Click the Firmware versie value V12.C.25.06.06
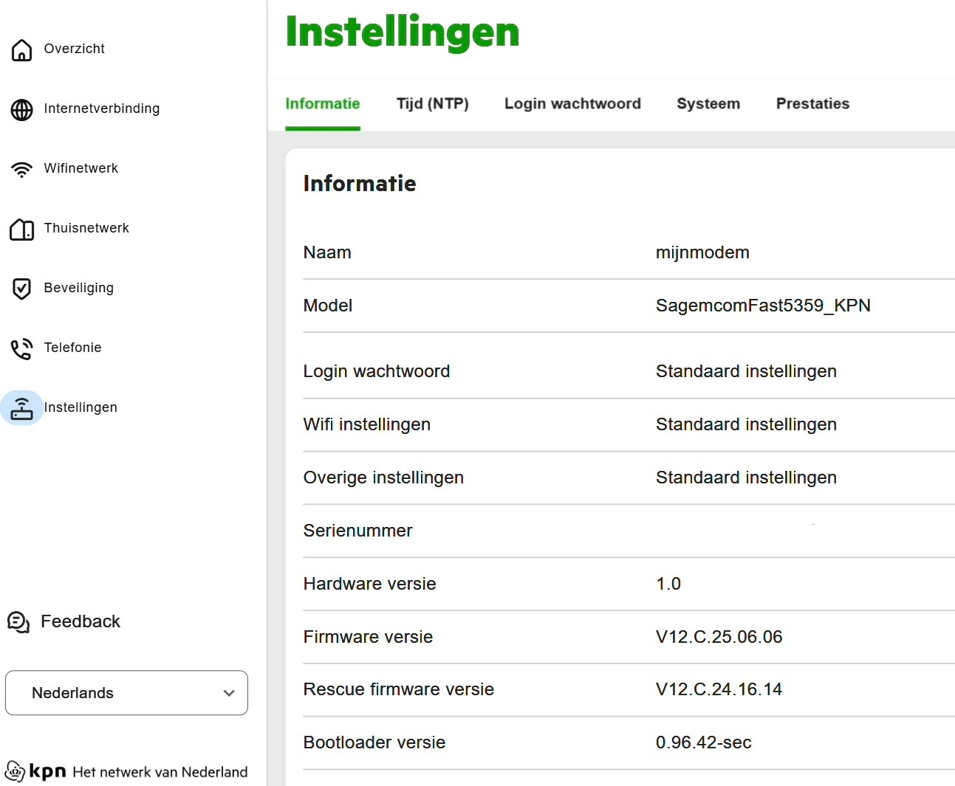The image size is (955, 786). tap(719, 637)
